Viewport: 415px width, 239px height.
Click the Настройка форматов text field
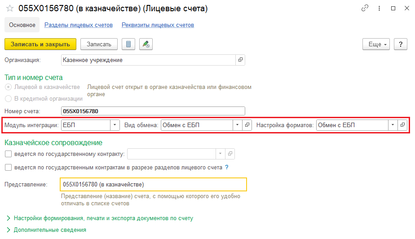point(352,125)
